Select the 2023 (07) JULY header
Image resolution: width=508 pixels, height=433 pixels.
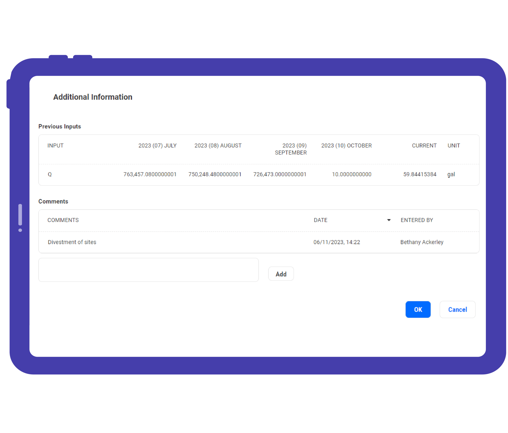coord(157,146)
